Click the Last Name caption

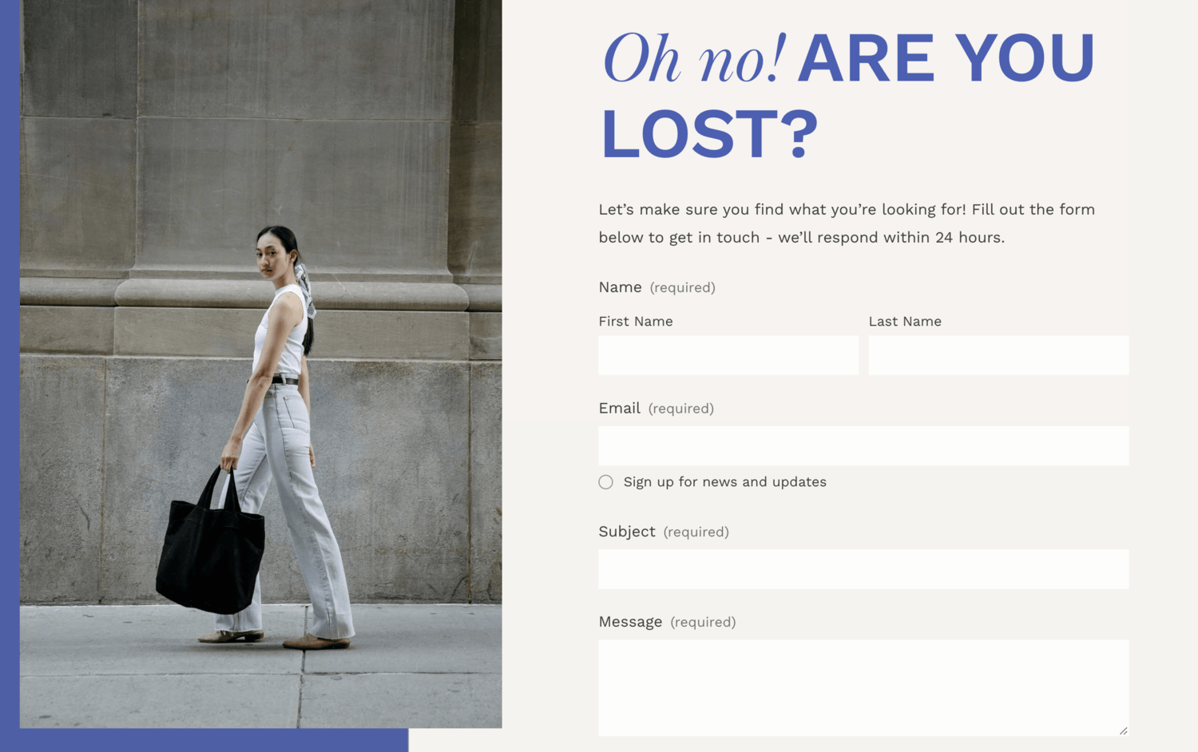pyautogui.click(x=905, y=321)
